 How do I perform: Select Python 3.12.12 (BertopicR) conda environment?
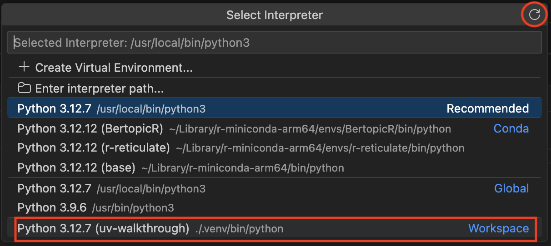(90, 129)
